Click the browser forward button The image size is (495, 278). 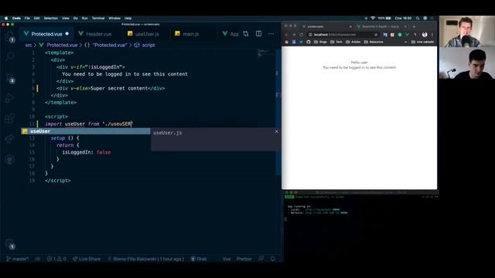coord(294,35)
